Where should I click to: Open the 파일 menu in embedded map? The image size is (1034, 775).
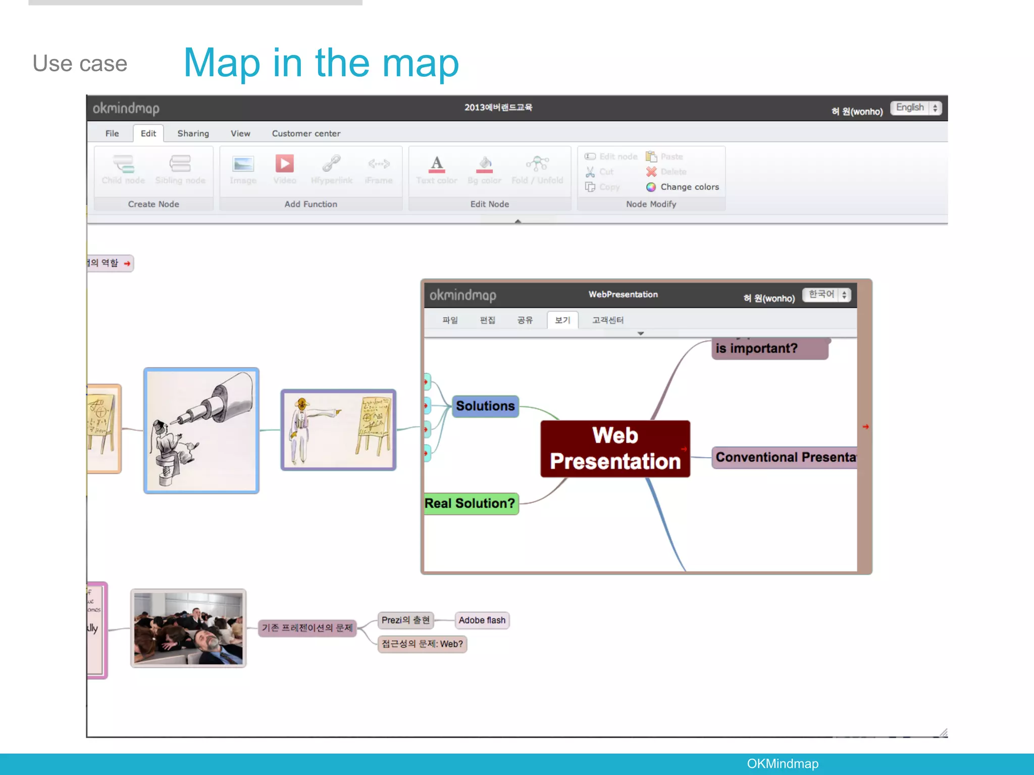(x=450, y=320)
